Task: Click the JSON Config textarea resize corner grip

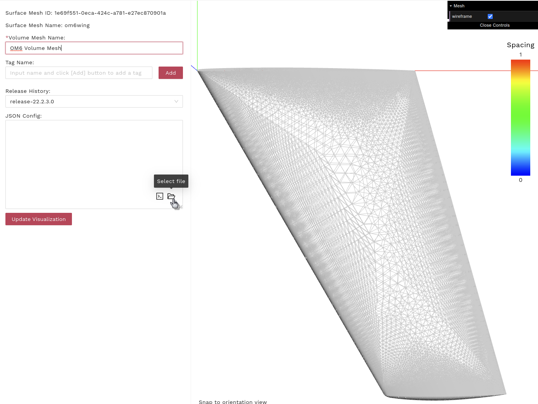Action: (x=181, y=207)
